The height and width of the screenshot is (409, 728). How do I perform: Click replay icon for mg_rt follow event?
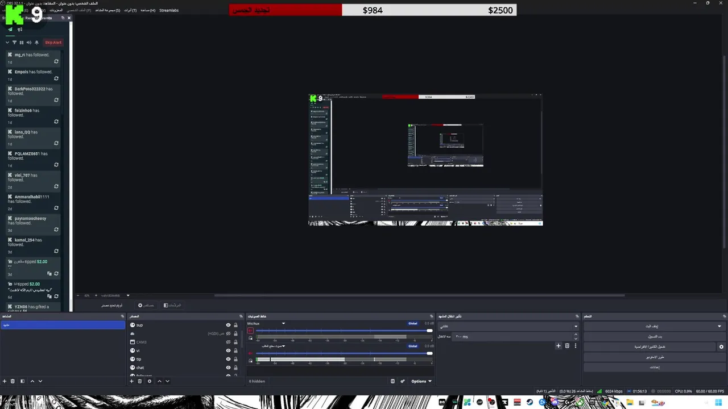click(56, 61)
